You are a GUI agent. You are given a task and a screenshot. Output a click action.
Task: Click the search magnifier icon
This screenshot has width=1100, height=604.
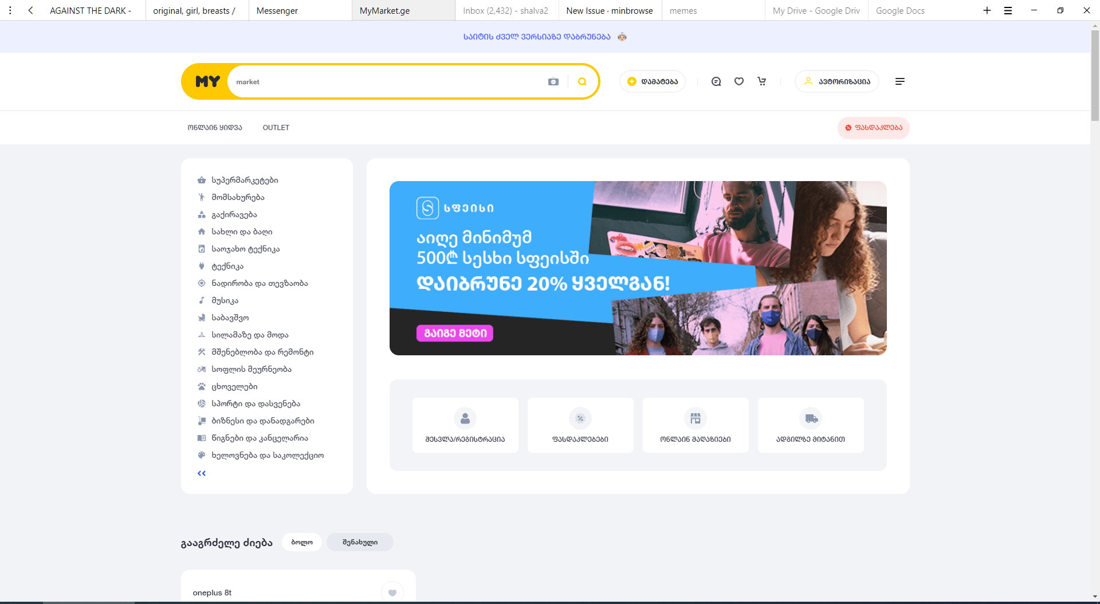pos(582,81)
